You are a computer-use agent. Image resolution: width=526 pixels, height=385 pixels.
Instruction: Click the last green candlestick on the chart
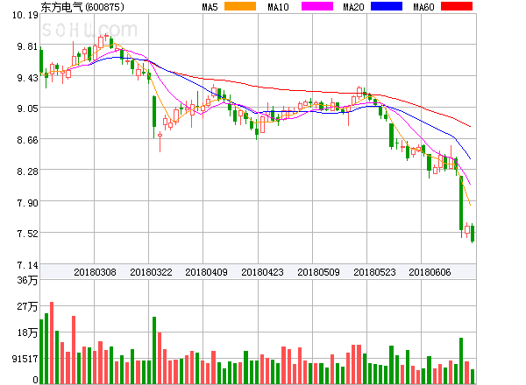click(x=473, y=234)
